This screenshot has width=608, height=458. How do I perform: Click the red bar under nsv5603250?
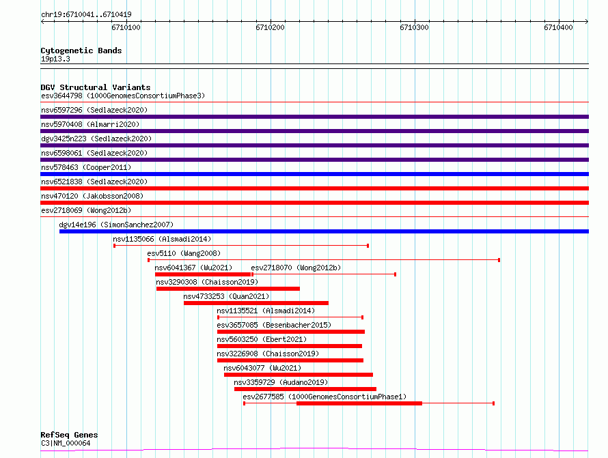coord(290,346)
